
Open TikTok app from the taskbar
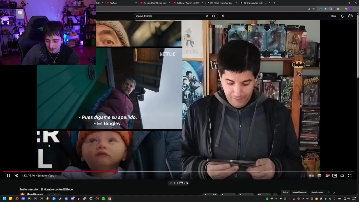(x=79, y=199)
